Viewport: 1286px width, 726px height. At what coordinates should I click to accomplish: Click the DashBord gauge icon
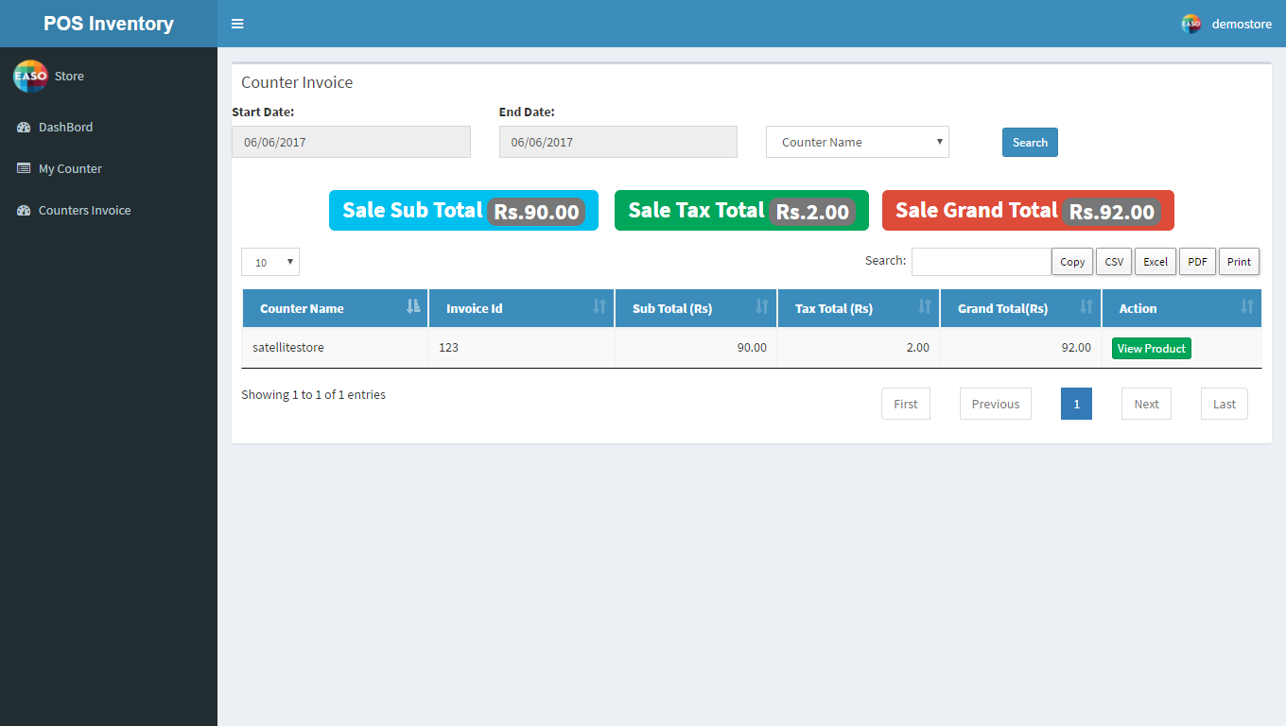pyautogui.click(x=24, y=128)
